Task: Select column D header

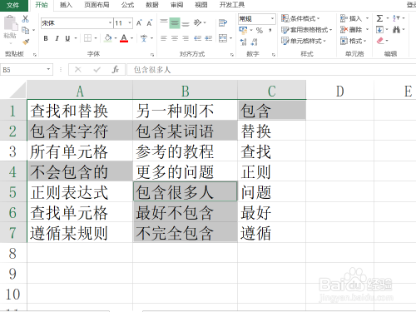Action: 339,91
